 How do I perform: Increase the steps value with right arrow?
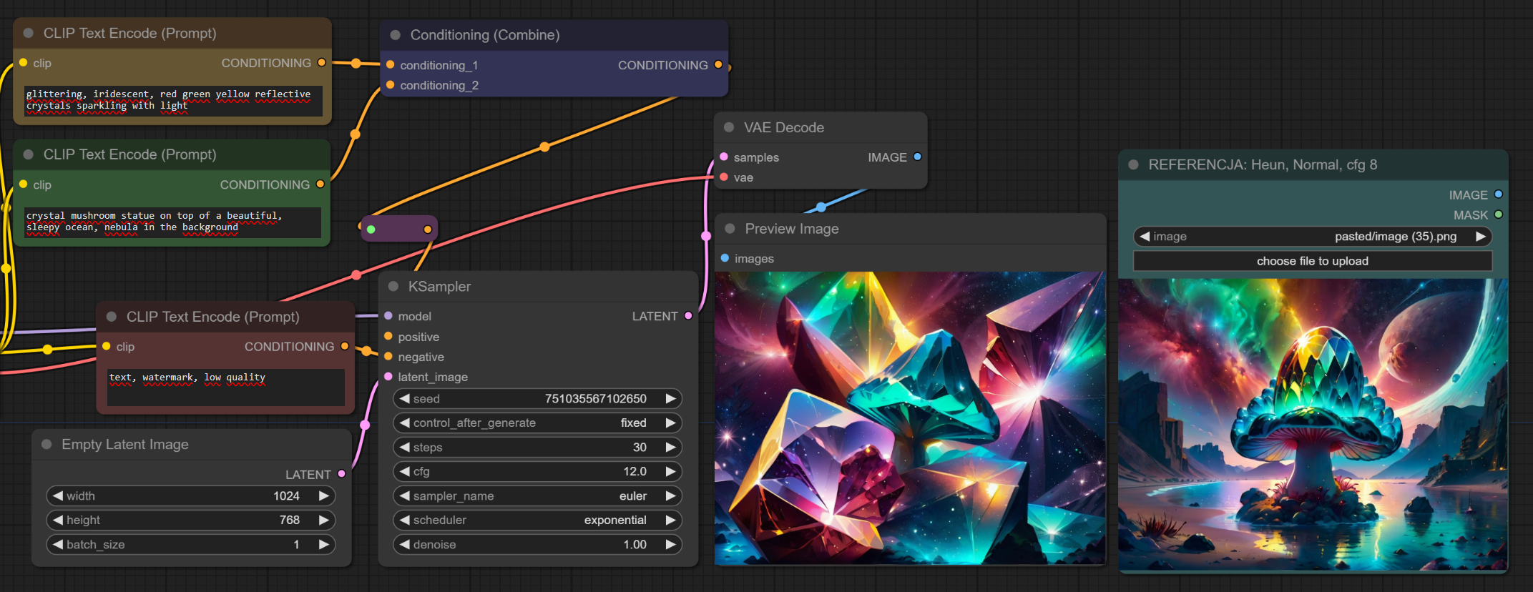pyautogui.click(x=670, y=448)
